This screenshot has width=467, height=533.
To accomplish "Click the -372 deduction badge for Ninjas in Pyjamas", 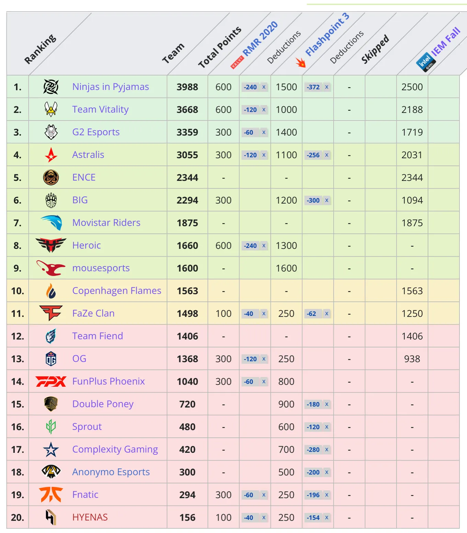I will [317, 87].
